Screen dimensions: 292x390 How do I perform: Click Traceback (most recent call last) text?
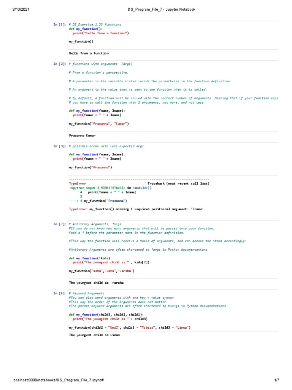point(178,184)
